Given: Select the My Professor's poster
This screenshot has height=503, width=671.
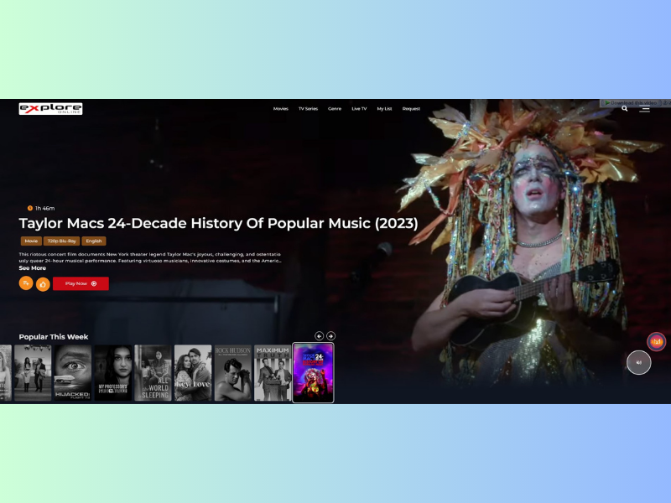Looking at the screenshot, I should tap(113, 373).
